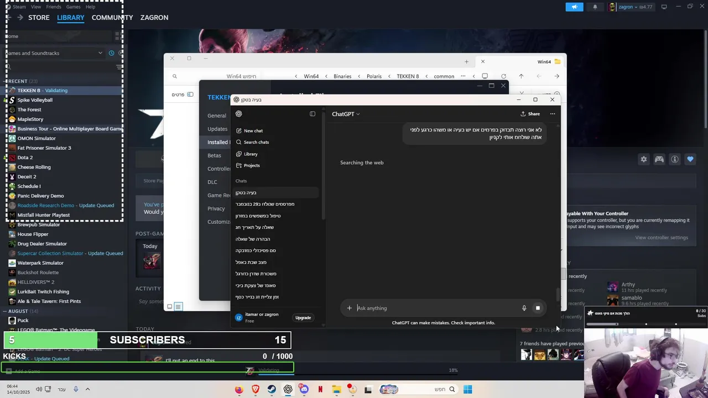Open View controller settings link
Image resolution: width=708 pixels, height=398 pixels.
pyautogui.click(x=662, y=238)
